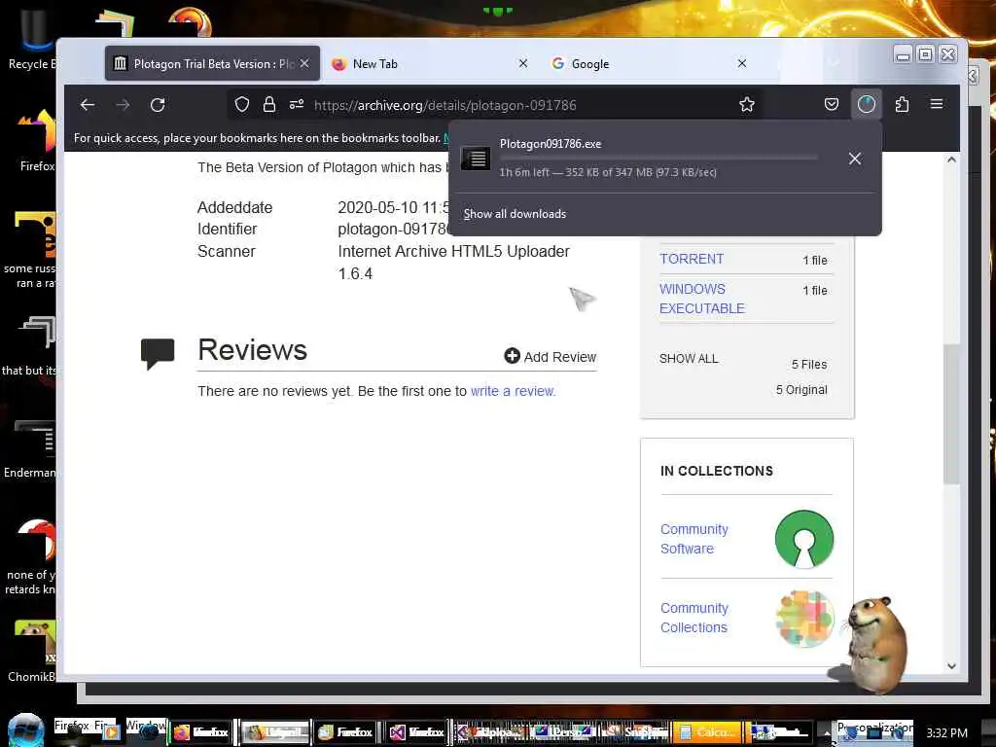Cancel the Plotagon091786.exe download
The image size is (996, 747).
point(855,159)
